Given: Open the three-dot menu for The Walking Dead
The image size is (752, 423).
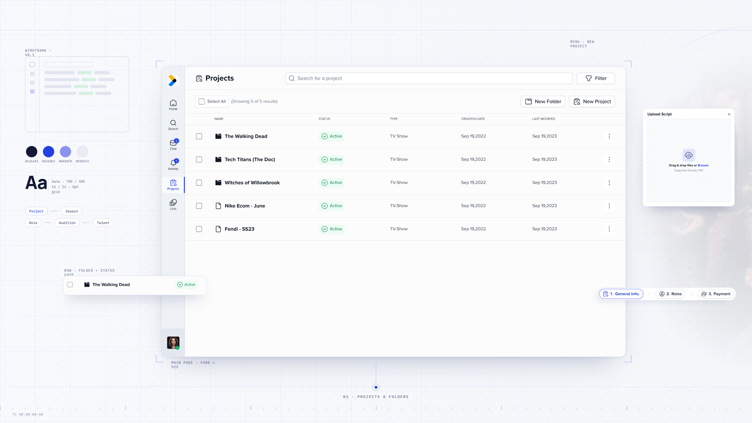Looking at the screenshot, I should 609,136.
